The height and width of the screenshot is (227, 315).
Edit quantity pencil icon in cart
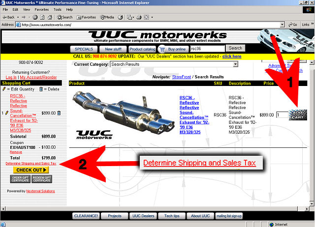pyautogui.click(x=6, y=113)
